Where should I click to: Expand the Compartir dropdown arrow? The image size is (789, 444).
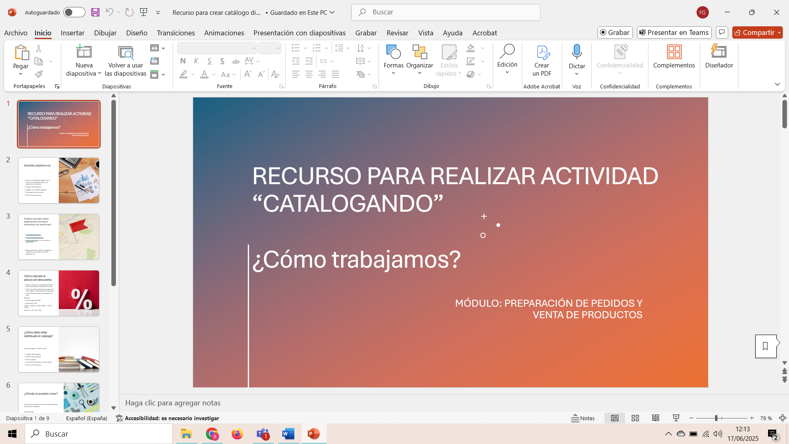coord(779,32)
